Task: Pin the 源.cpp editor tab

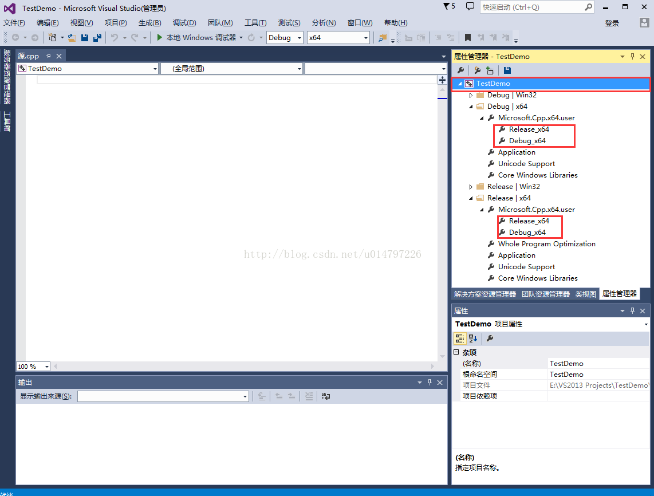Action: tap(48, 56)
